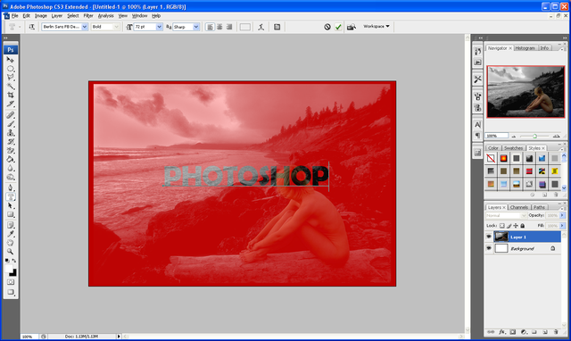Click the Create warped text icon

pyautogui.click(x=261, y=27)
